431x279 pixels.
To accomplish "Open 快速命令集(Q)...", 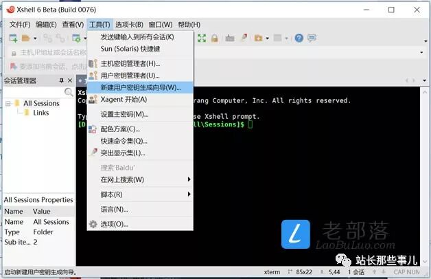I will pos(140,141).
